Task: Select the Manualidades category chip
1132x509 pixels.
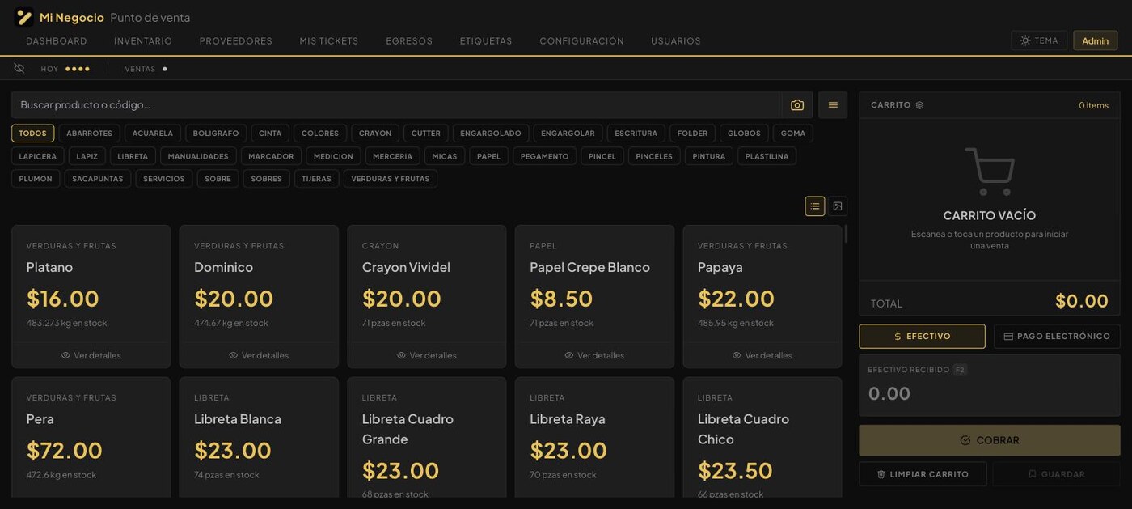Action: point(198,156)
